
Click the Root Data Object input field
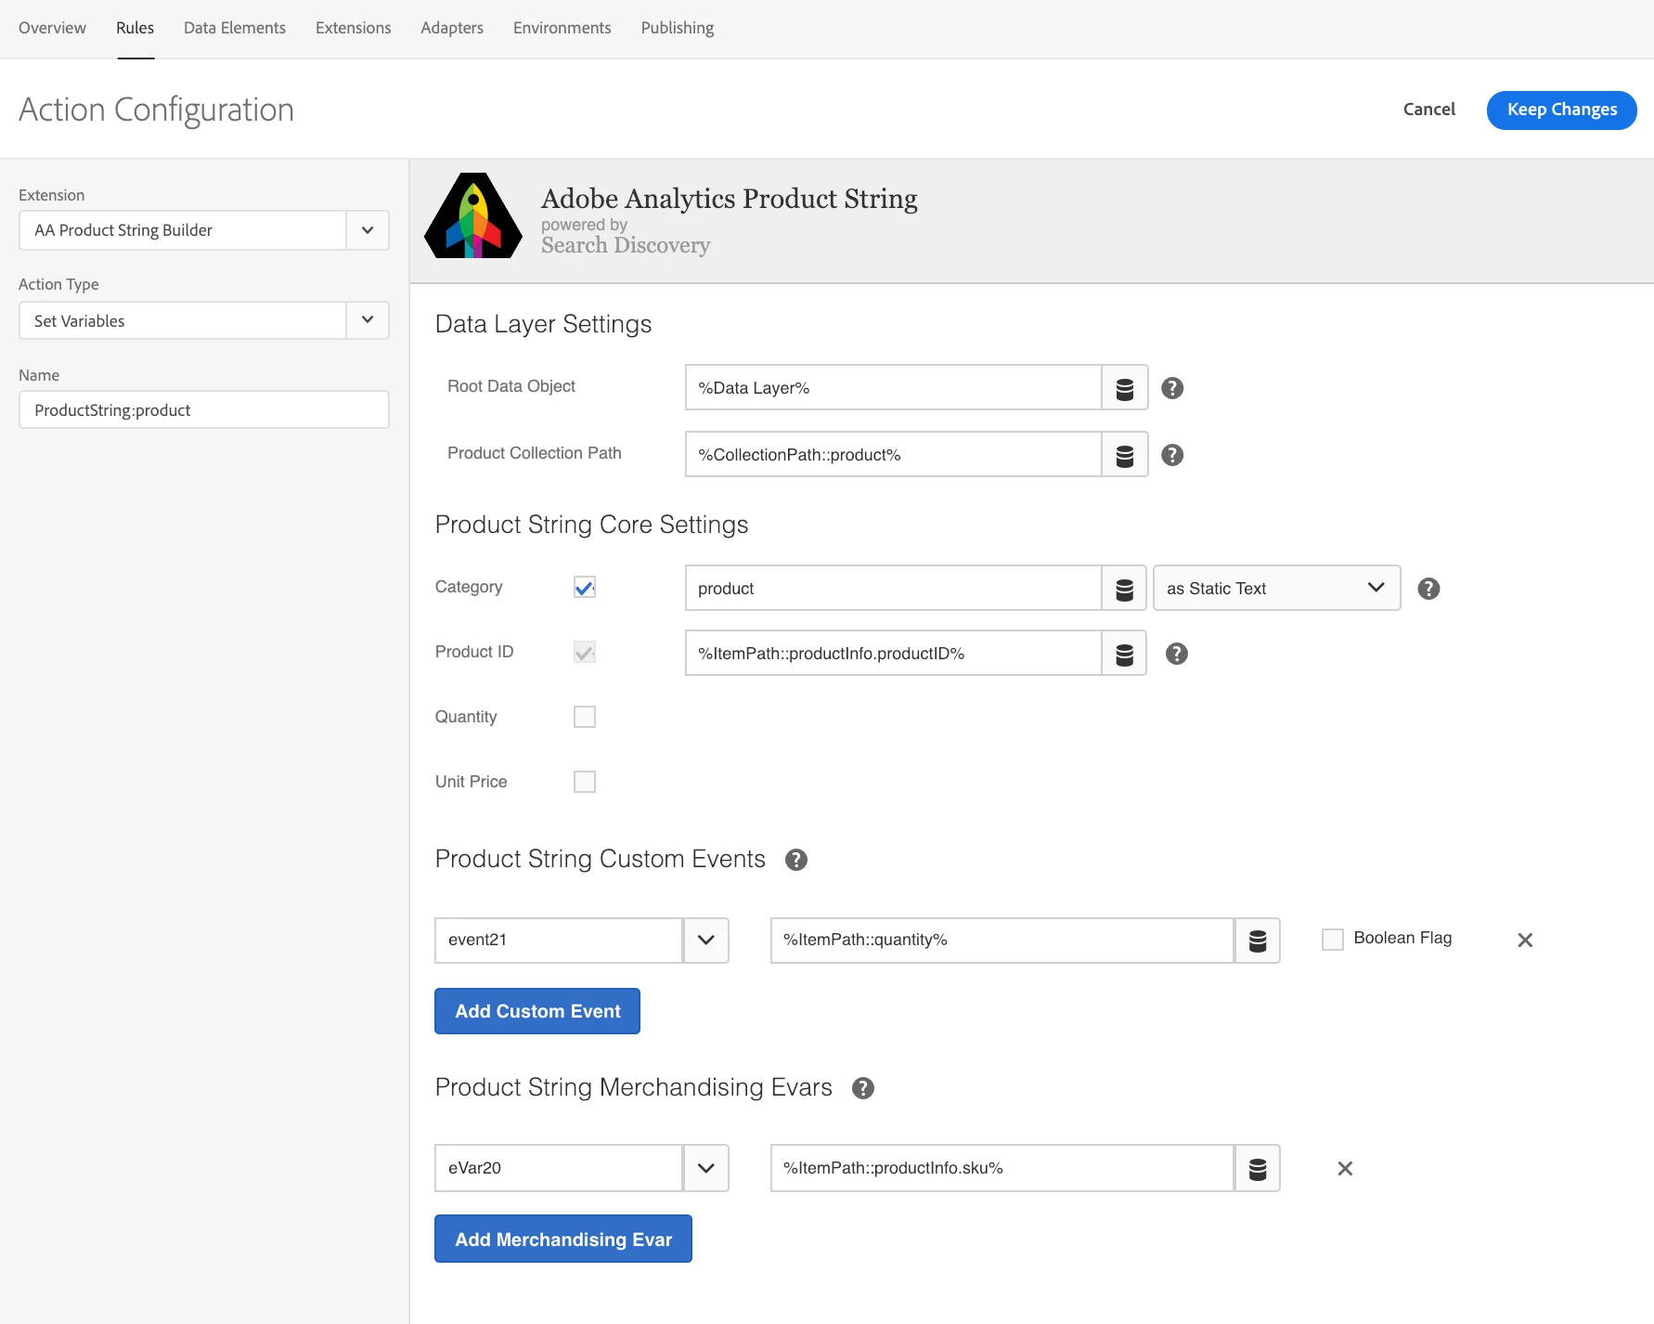pos(894,388)
